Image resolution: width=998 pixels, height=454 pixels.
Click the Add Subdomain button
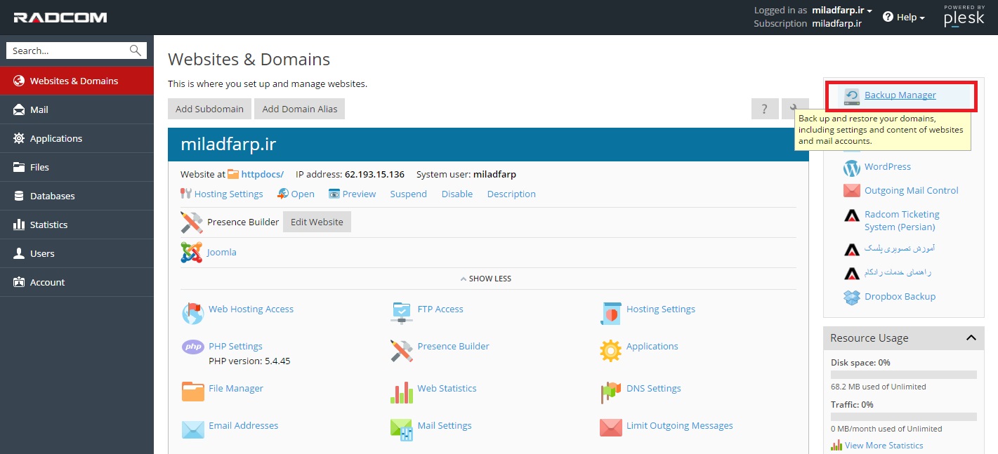point(209,109)
